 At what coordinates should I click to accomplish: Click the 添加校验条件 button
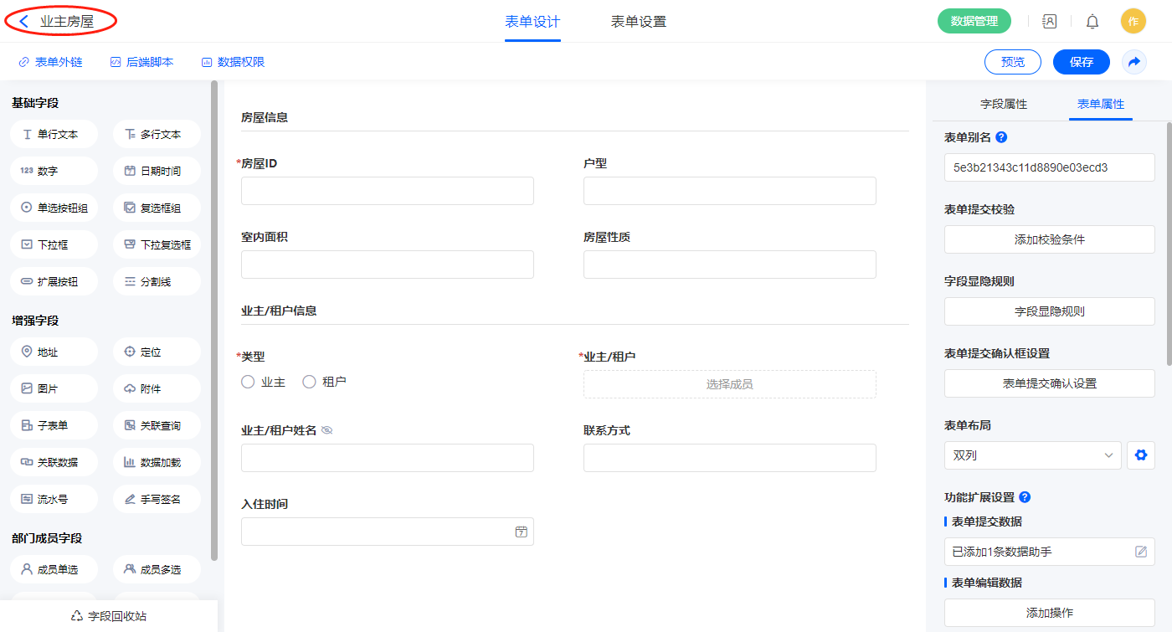tap(1049, 239)
